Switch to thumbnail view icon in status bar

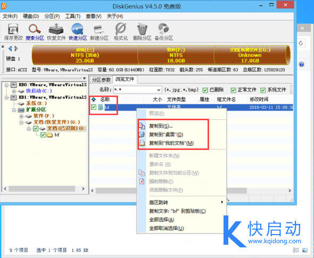[305, 250]
